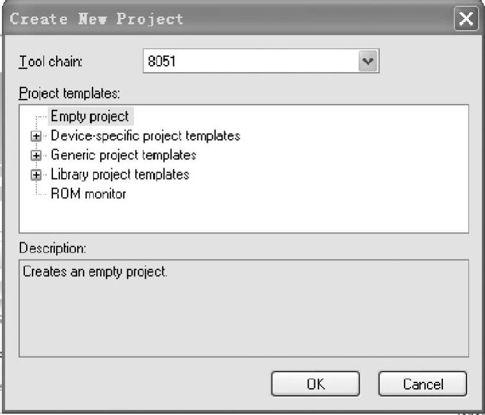Close the Create New Project dialog
485x415 pixels.
coord(466,19)
